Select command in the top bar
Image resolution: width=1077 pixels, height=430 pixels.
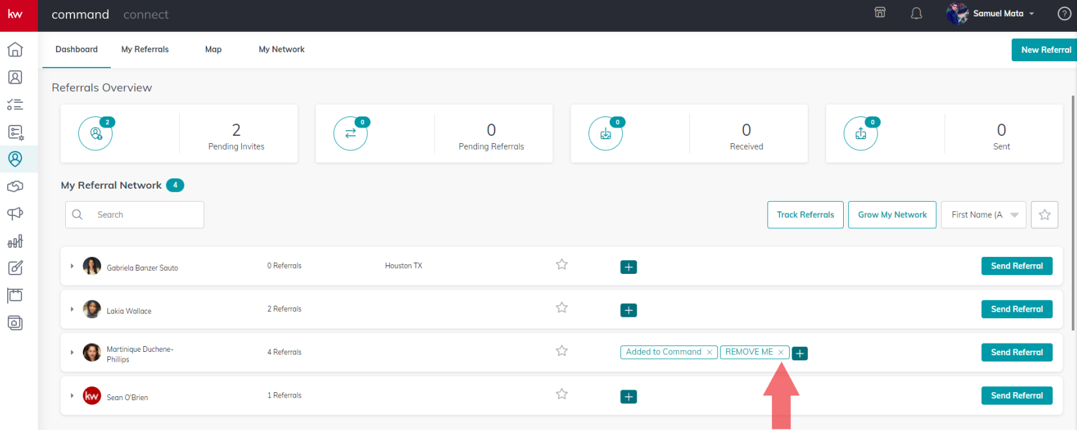[80, 14]
